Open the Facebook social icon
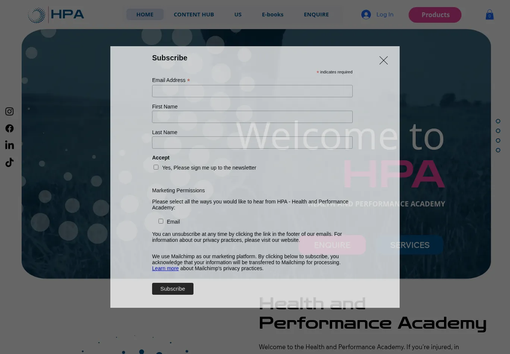 [9, 129]
